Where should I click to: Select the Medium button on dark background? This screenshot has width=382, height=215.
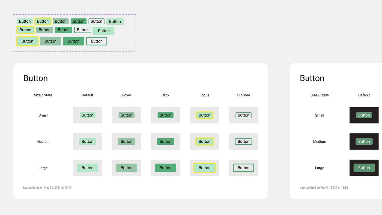(x=364, y=141)
